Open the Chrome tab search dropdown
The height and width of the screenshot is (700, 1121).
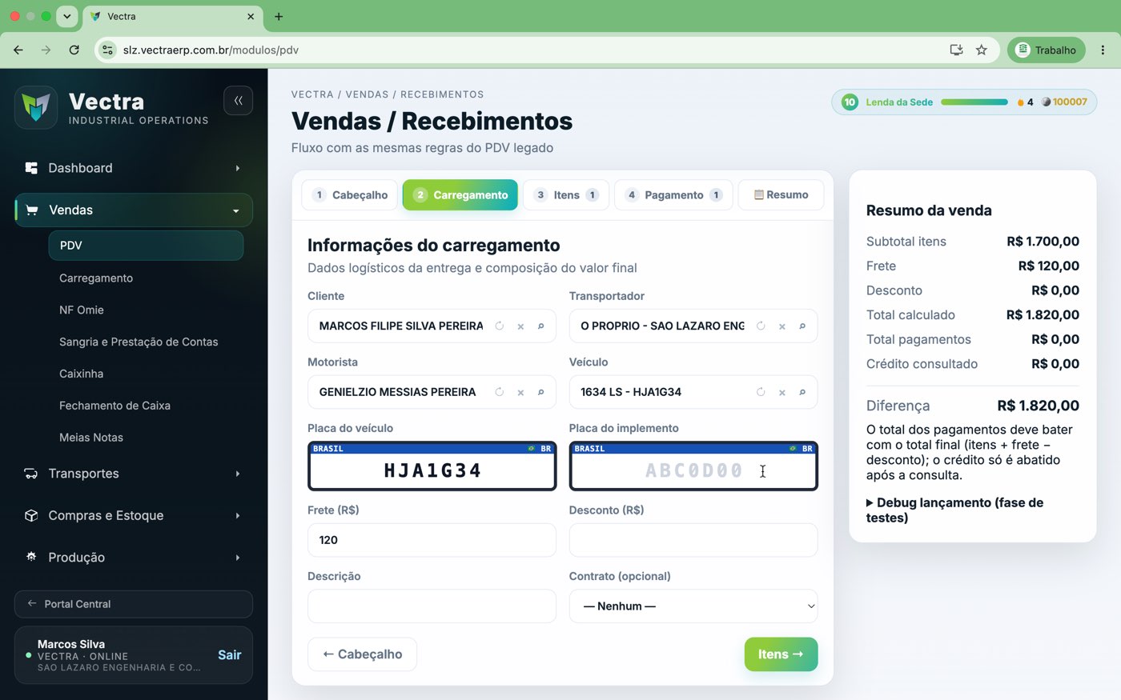click(x=67, y=16)
